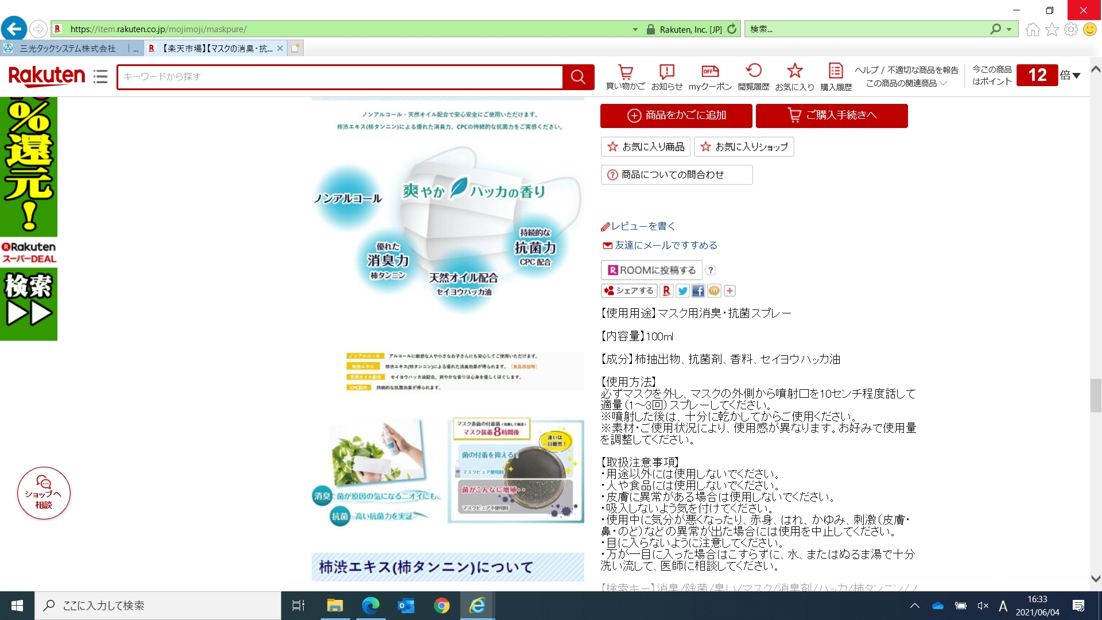Click the smiley feedback icon
Viewport: 1102px width, 620px height.
[1090, 29]
